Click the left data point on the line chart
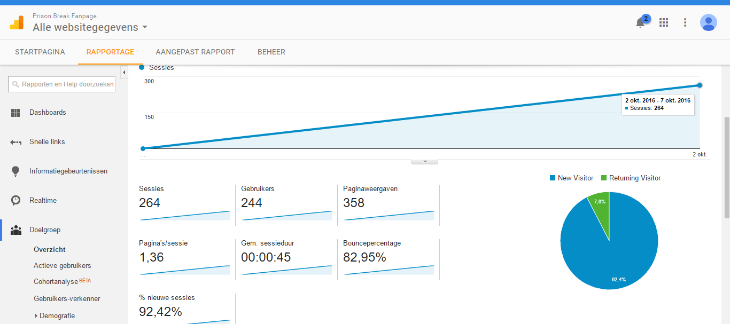The width and height of the screenshot is (730, 324). coord(143,148)
